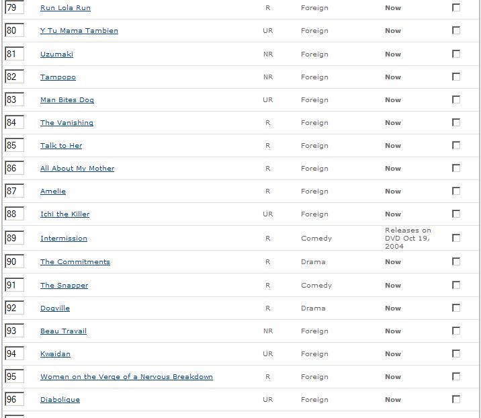This screenshot has height=418, width=481.
Task: Open Women on the Verge of a Nervous Breakdown
Action: tap(126, 377)
